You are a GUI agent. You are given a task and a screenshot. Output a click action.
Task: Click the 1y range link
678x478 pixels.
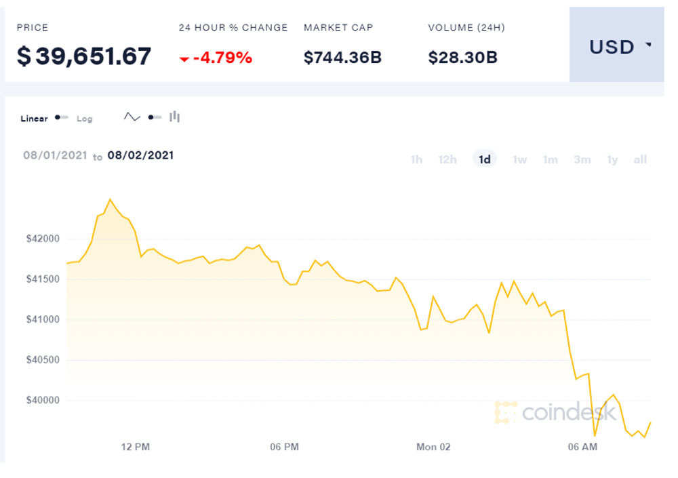(611, 159)
